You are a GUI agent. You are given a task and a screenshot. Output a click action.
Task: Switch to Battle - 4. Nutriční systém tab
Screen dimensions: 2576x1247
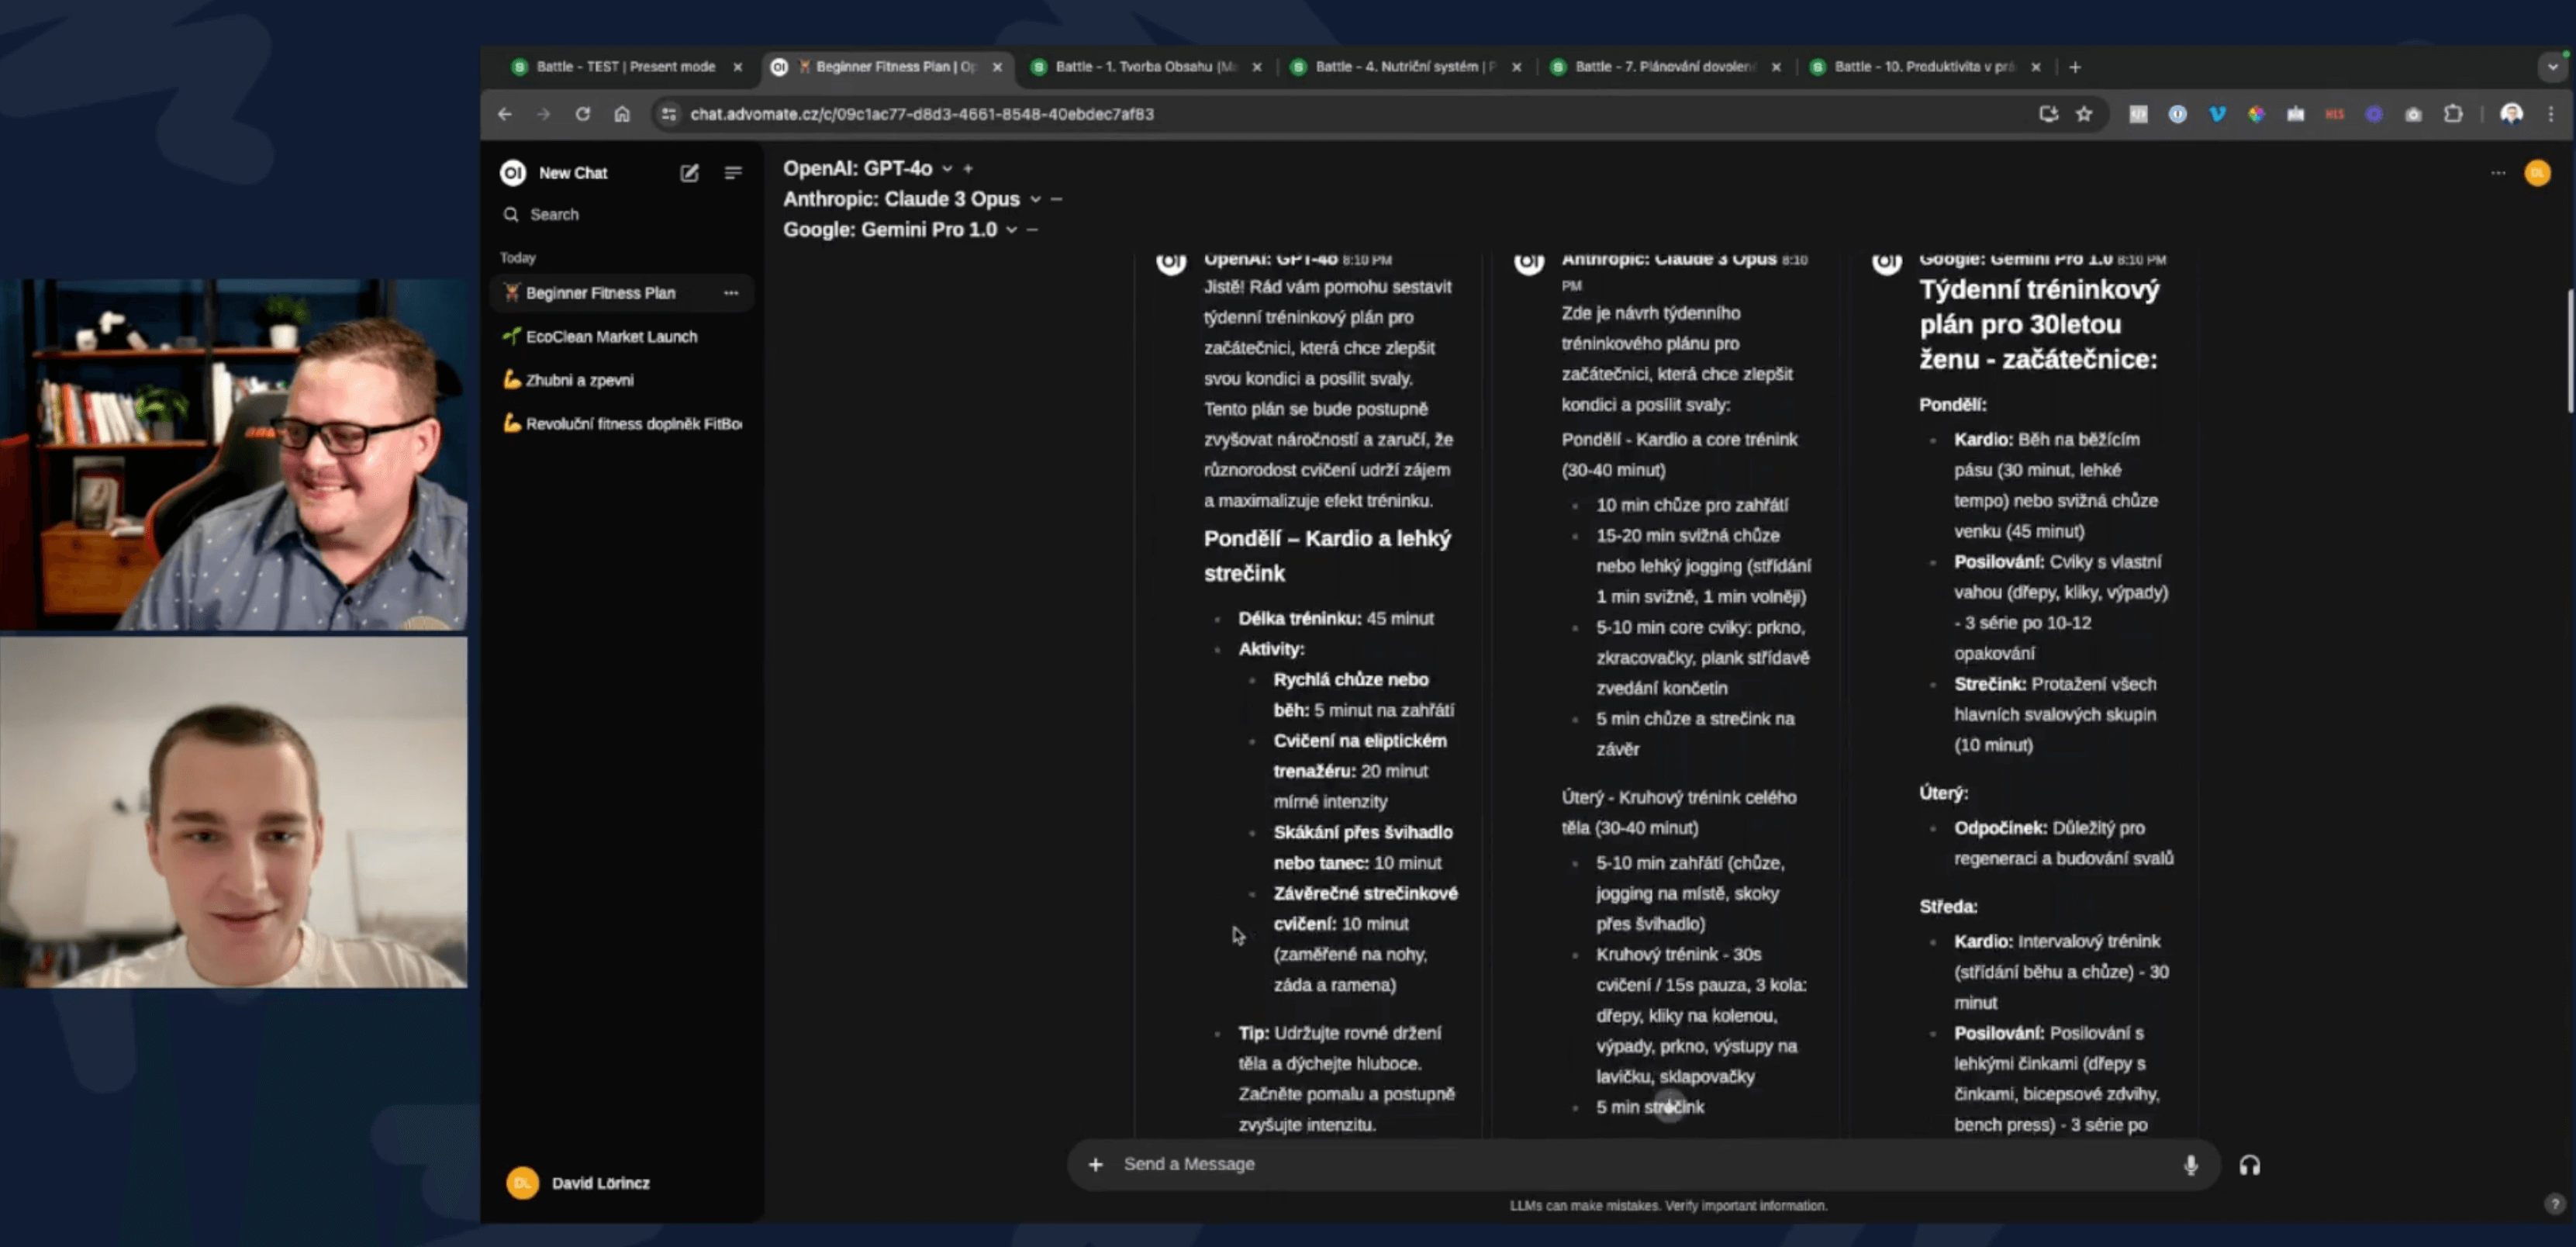[x=1406, y=67]
